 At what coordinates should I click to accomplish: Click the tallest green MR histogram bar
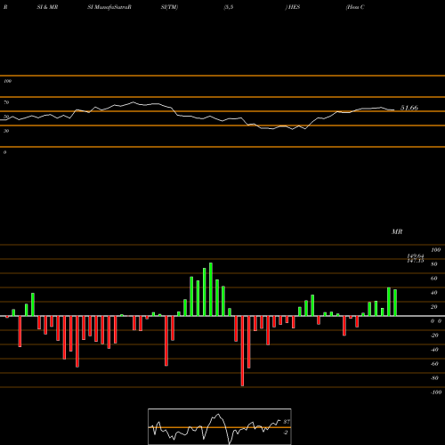pyautogui.click(x=211, y=289)
